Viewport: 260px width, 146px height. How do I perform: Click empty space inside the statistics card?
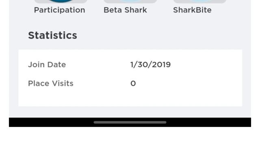pos(130,98)
